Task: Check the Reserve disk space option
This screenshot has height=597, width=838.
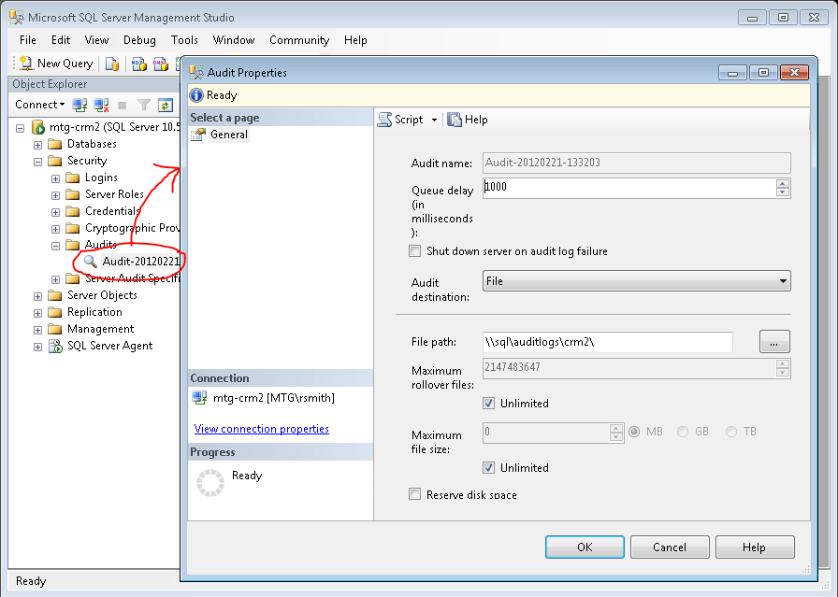Action: click(414, 492)
